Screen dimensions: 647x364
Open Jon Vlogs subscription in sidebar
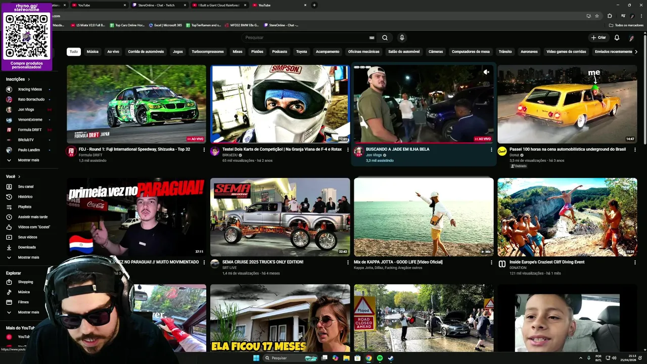26,109
